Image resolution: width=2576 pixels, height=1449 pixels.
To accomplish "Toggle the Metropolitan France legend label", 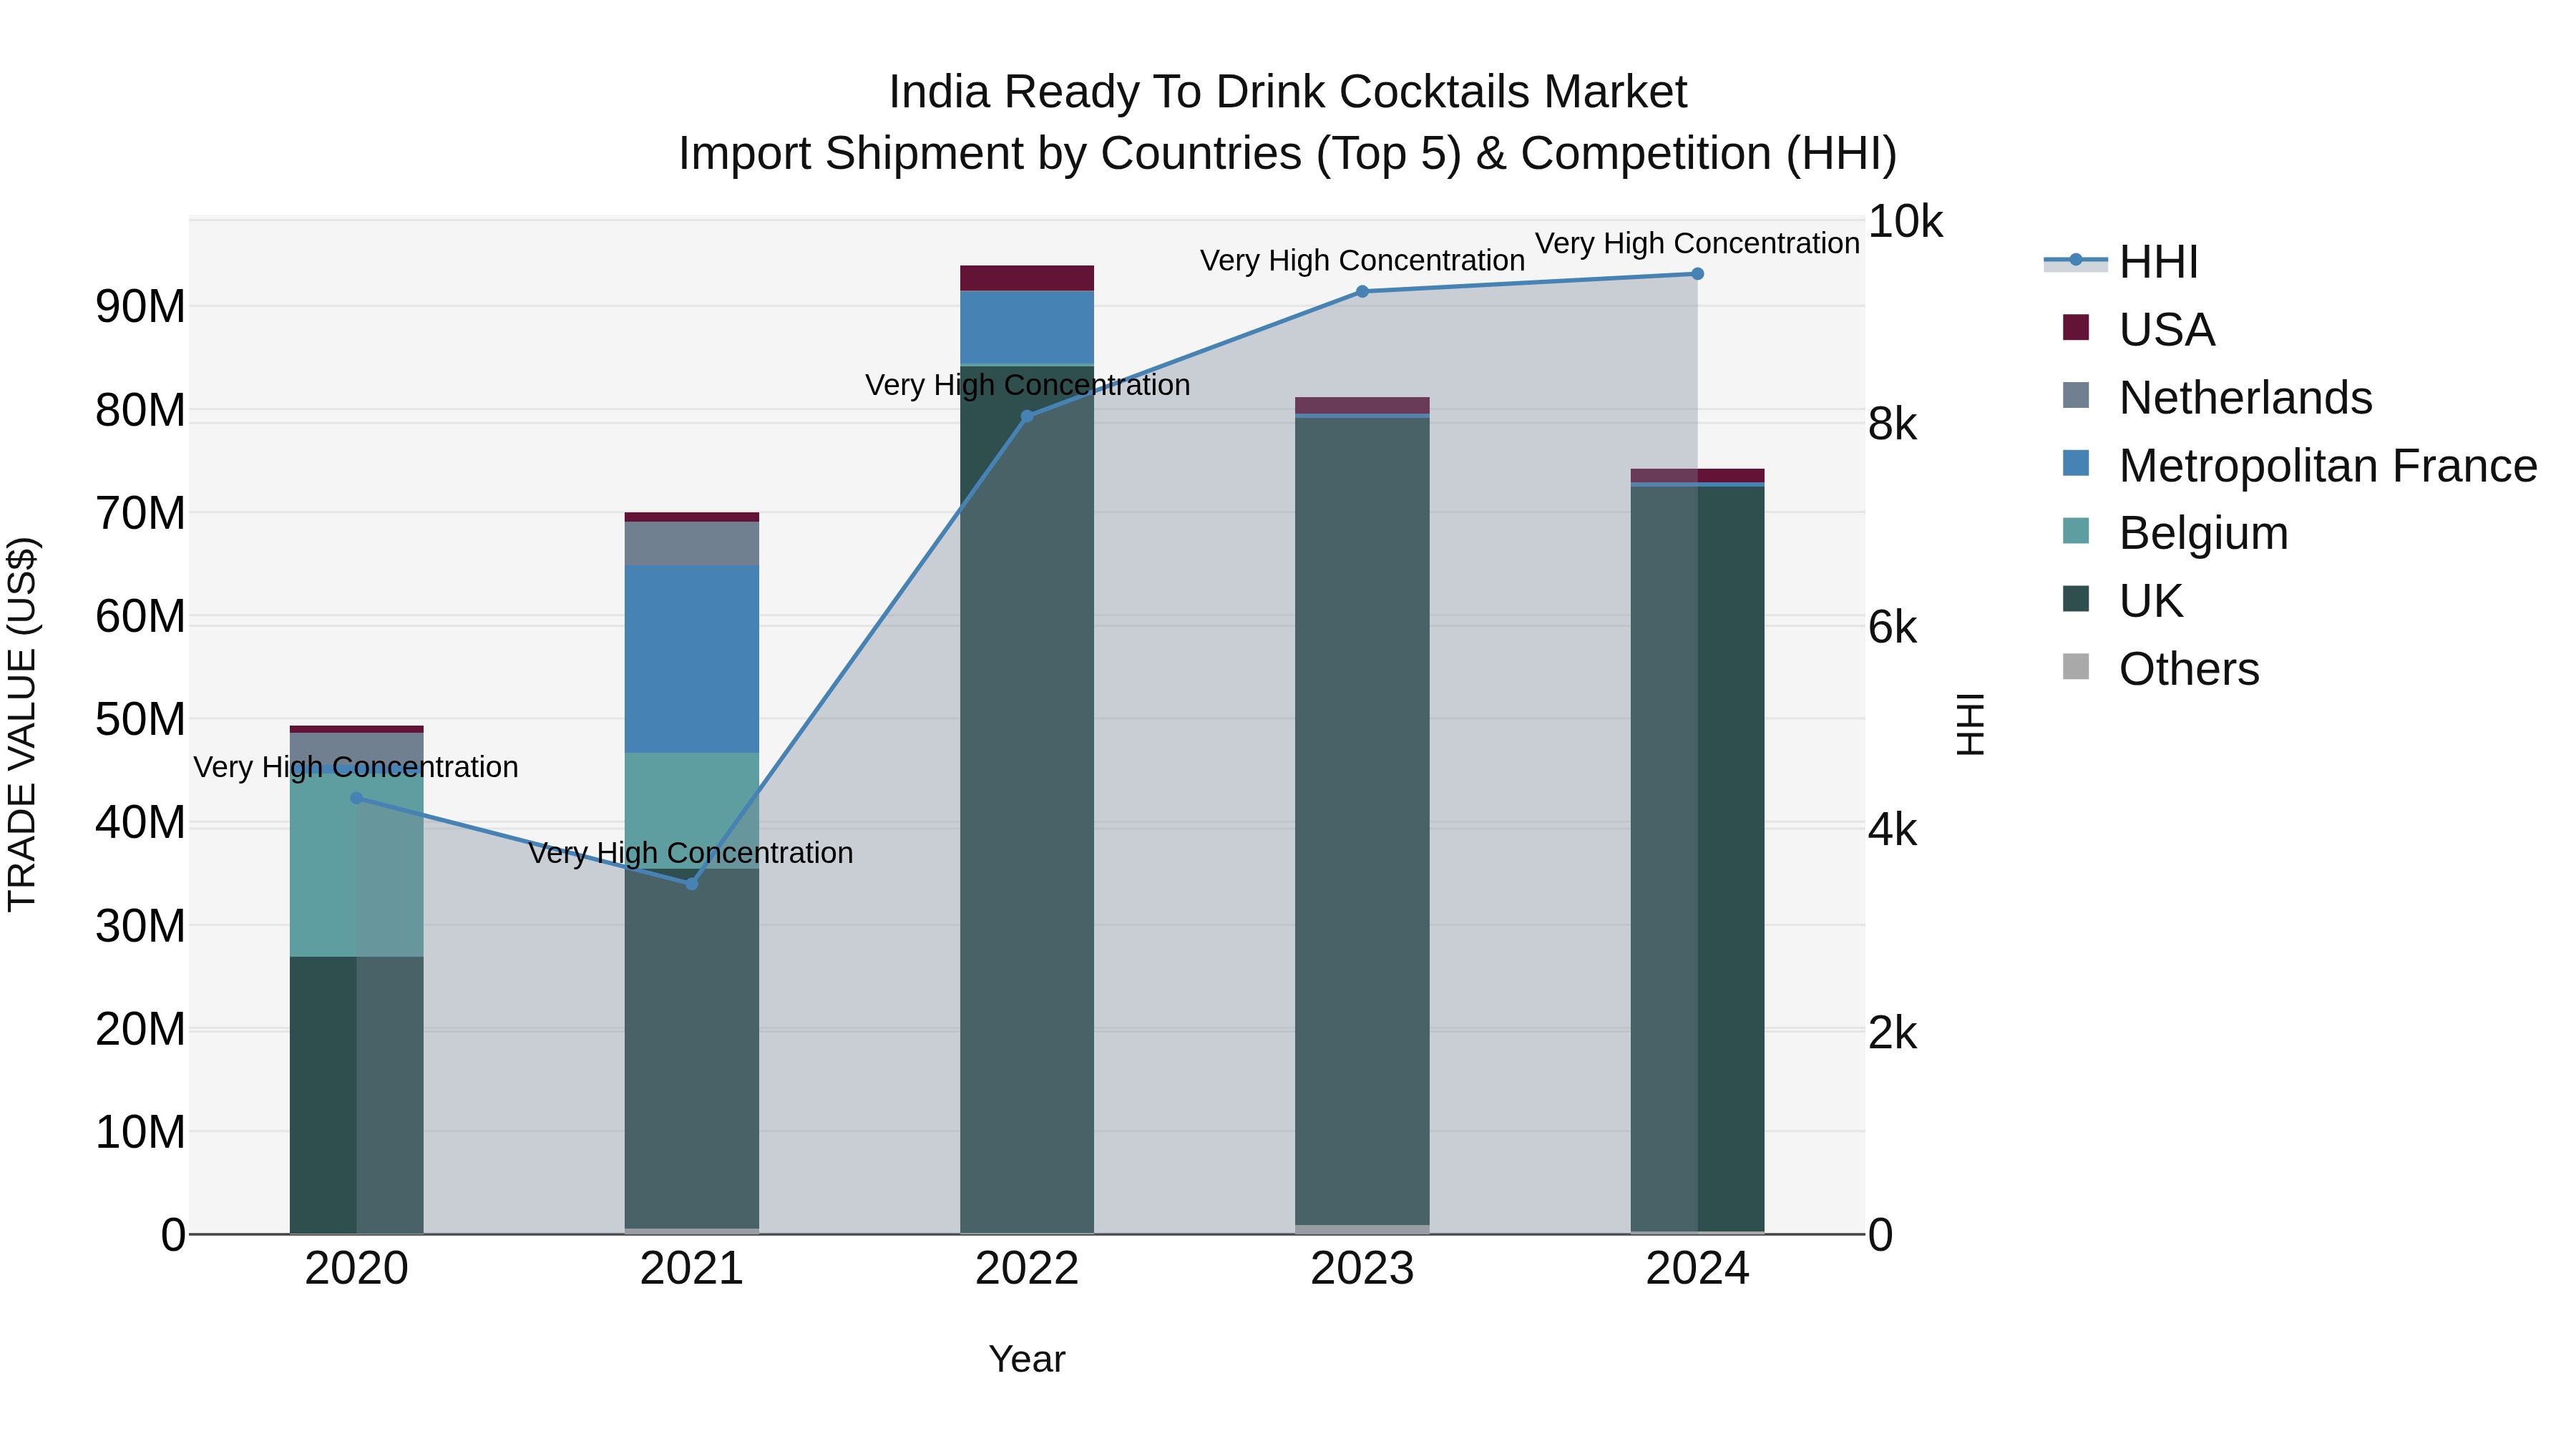I will click(2328, 466).
